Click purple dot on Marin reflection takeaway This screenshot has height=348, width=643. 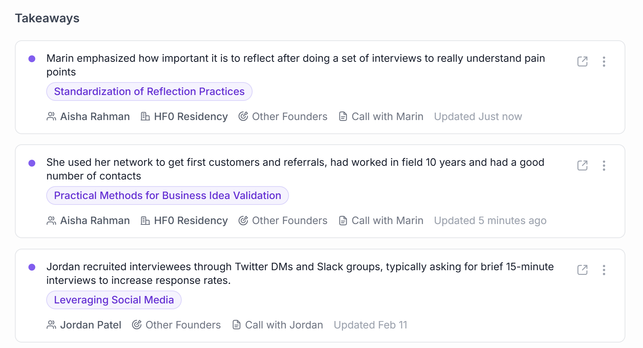(32, 59)
